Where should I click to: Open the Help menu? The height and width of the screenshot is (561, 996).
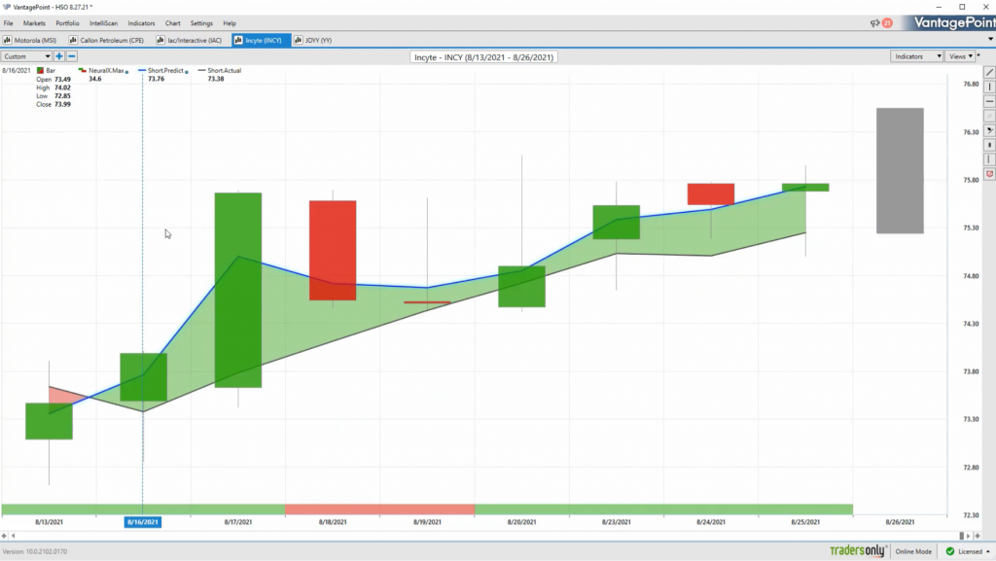(x=230, y=22)
